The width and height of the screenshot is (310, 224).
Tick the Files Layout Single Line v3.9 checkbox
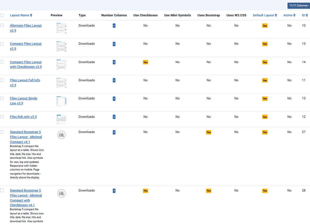[x=2, y=98]
